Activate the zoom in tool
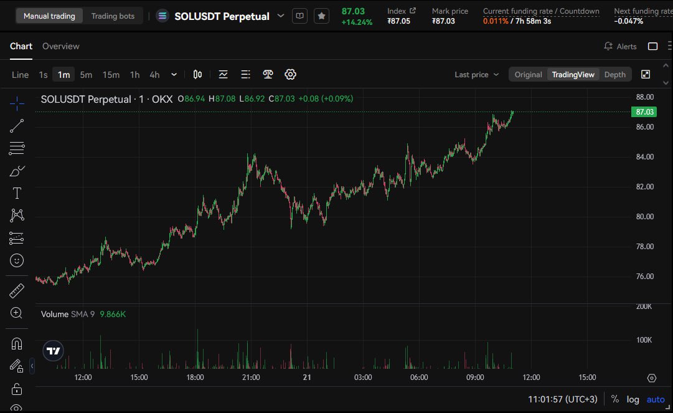 (x=16, y=313)
